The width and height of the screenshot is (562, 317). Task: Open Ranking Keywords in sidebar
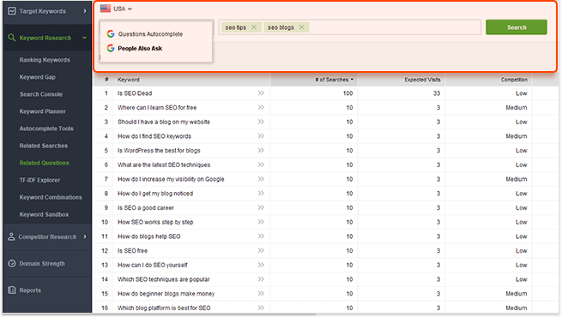[45, 60]
